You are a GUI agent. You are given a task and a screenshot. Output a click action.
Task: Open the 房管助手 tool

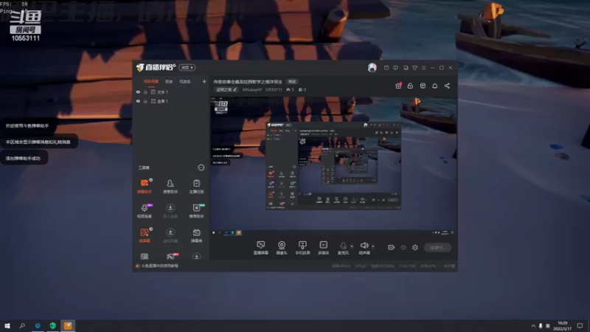pyautogui.click(x=170, y=187)
